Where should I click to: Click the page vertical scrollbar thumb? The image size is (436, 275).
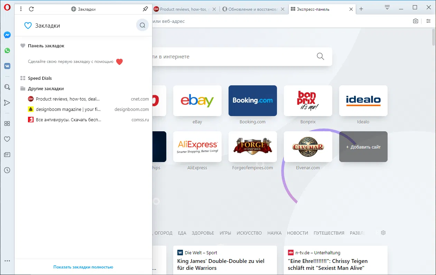tap(434, 38)
